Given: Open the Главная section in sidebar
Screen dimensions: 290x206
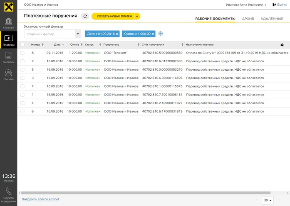Looking at the screenshot, I should [x=8, y=23].
